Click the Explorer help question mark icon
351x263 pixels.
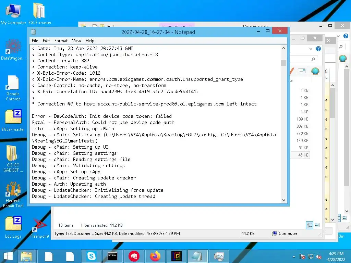pyautogui.click(x=318, y=49)
